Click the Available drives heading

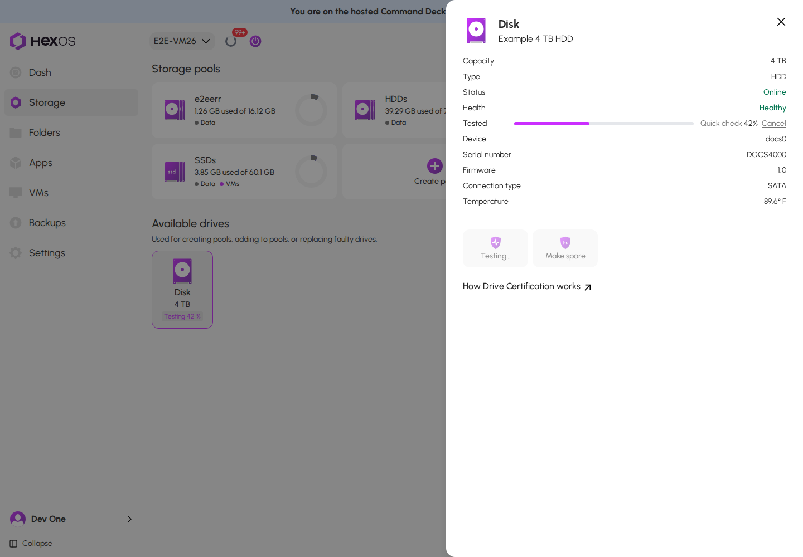[x=190, y=223]
